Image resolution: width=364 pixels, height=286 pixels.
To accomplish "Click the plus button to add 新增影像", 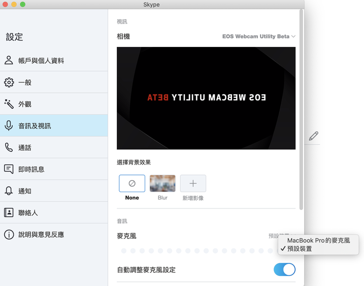I will click(x=193, y=184).
